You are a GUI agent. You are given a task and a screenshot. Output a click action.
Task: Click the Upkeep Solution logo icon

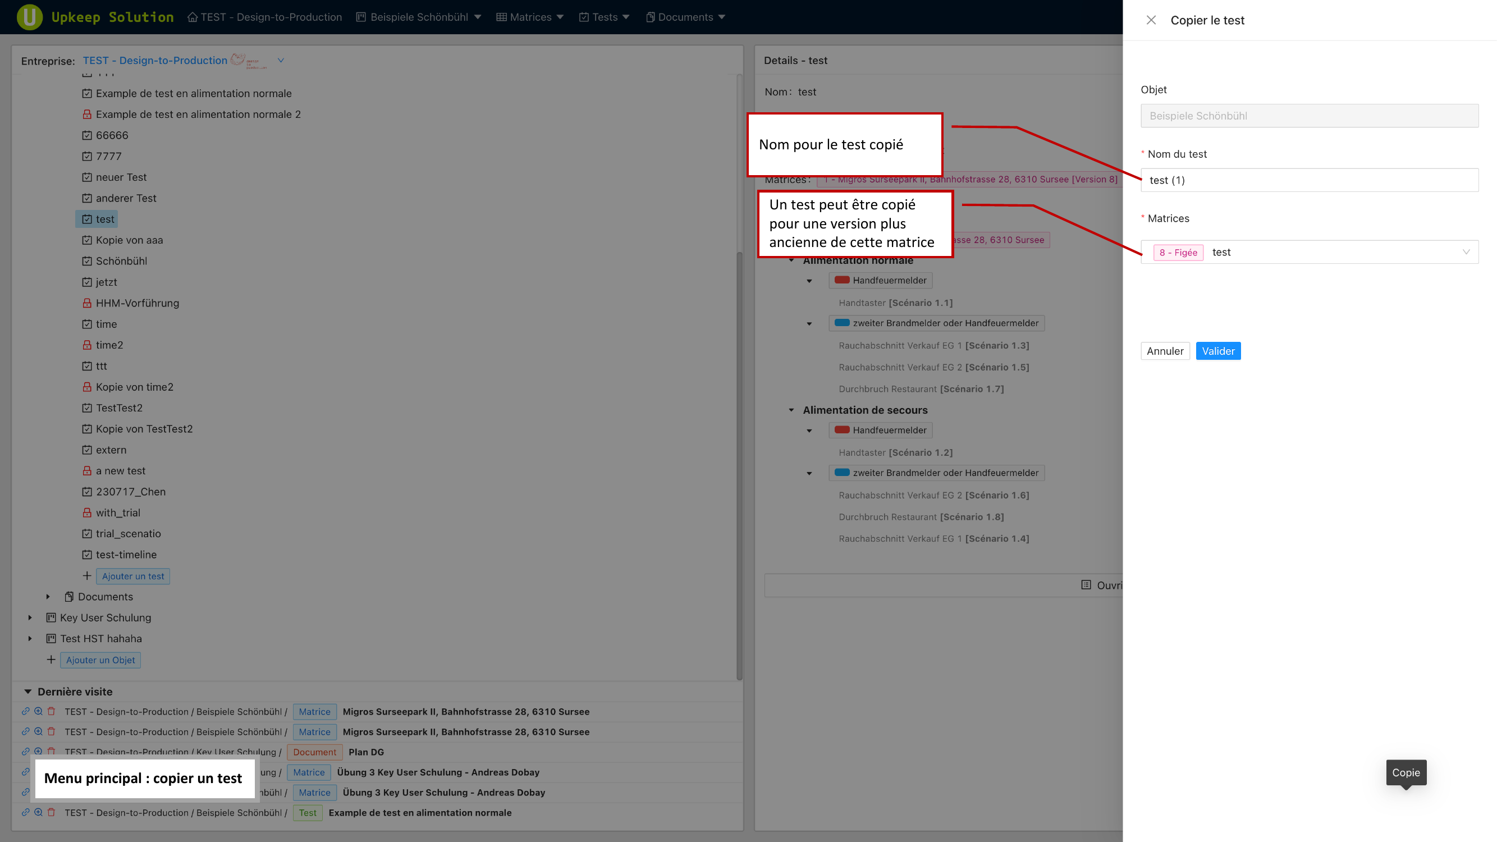click(29, 17)
